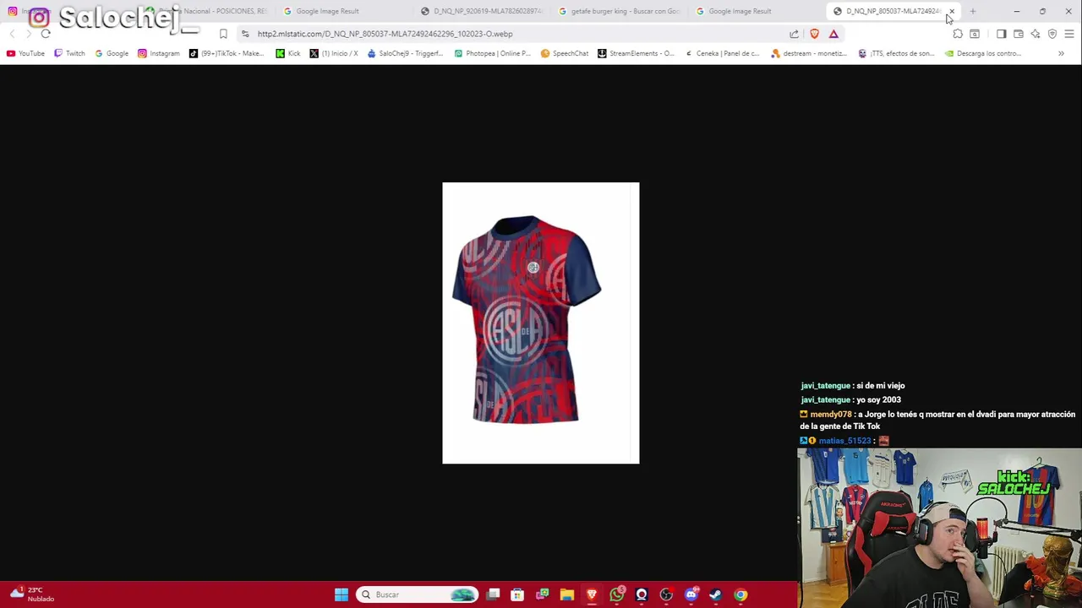This screenshot has height=608, width=1082.
Task: Click the taskbar Buscar search box
Action: pos(418,594)
